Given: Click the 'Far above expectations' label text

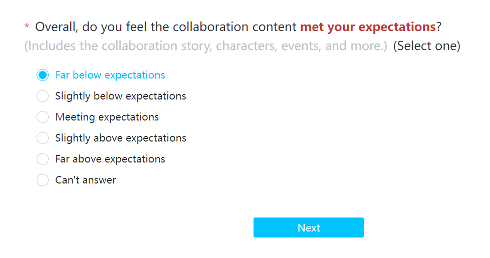Looking at the screenshot, I should tap(110, 159).
